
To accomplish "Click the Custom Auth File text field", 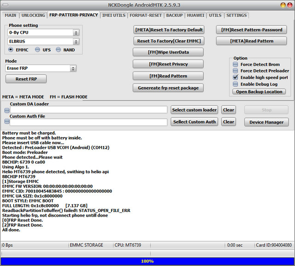I will click(x=88, y=122).
